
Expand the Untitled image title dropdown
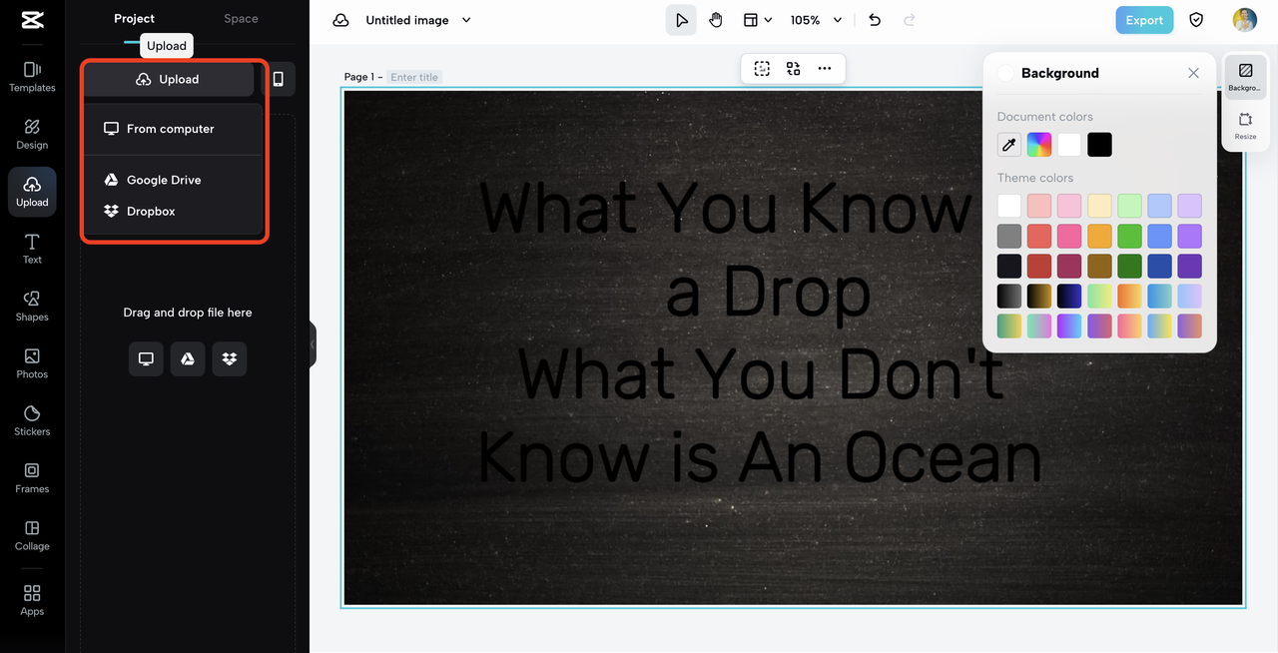pyautogui.click(x=466, y=20)
